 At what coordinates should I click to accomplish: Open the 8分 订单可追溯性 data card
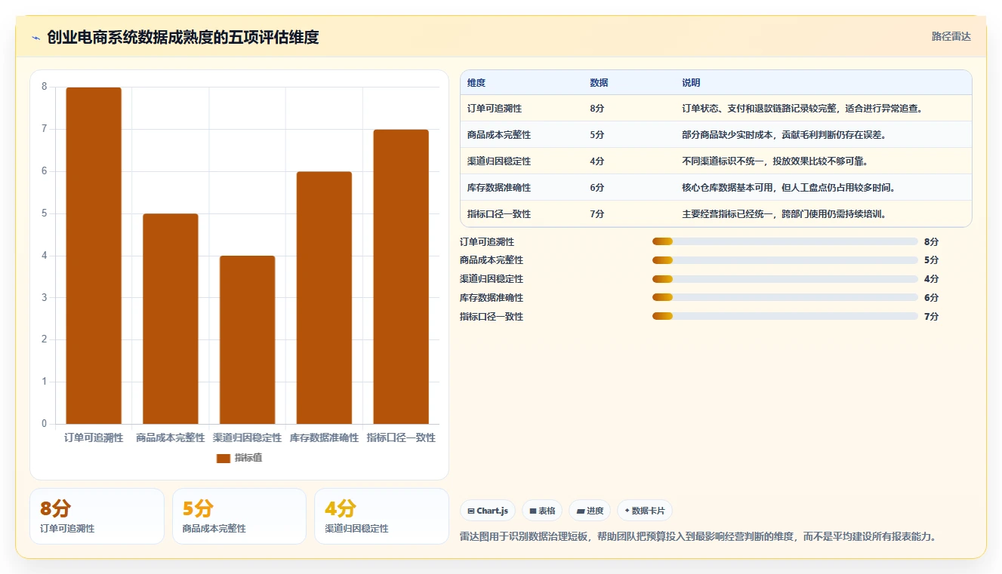pyautogui.click(x=97, y=517)
